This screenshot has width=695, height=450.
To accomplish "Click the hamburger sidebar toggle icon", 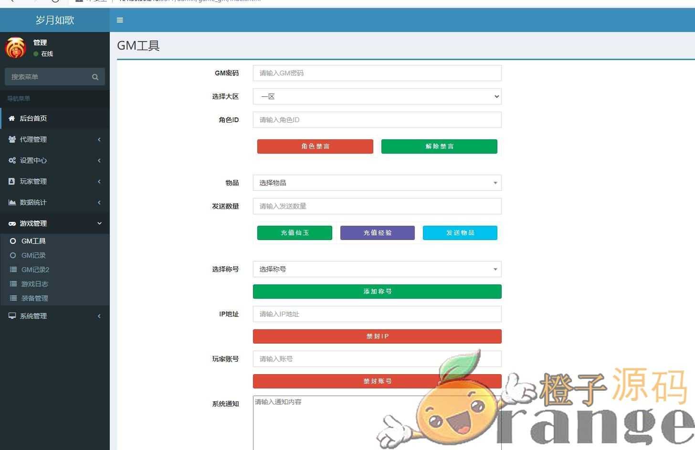I will pos(120,20).
